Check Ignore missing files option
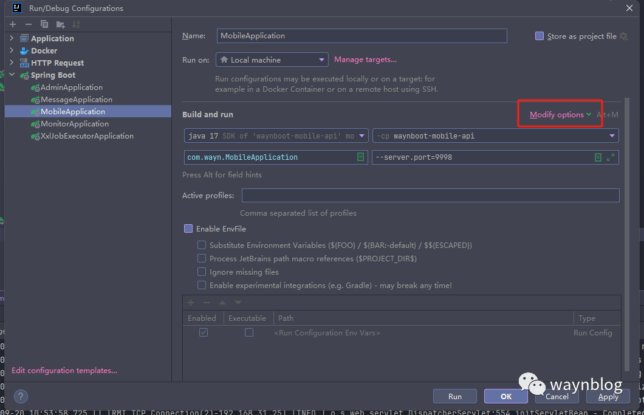Image resolution: width=644 pixels, height=415 pixels. pyautogui.click(x=202, y=272)
